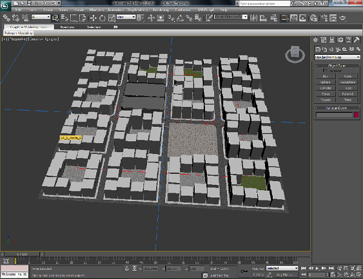Open the Help menu
The image size is (363, 279).
(x=224, y=10)
